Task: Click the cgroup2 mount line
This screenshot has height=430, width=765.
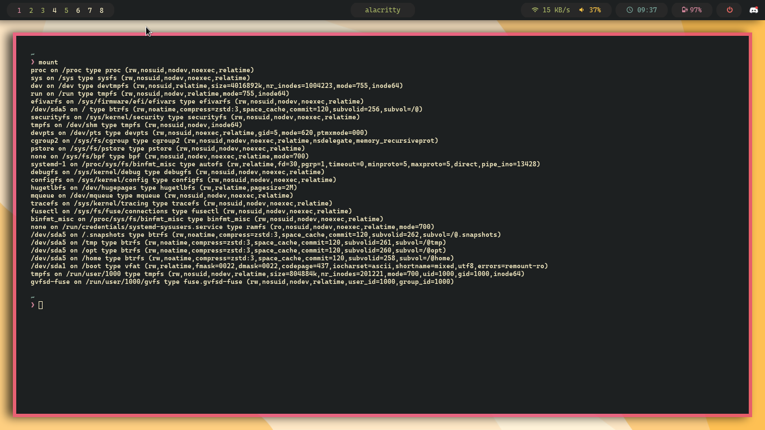Action: pyautogui.click(x=235, y=141)
